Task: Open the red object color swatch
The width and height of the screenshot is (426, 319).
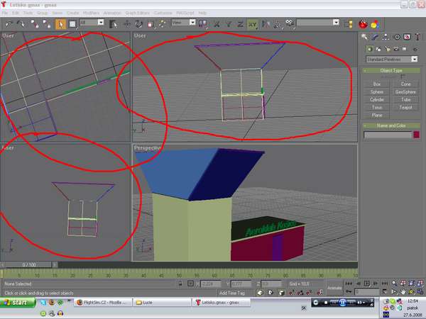Action: [x=417, y=135]
